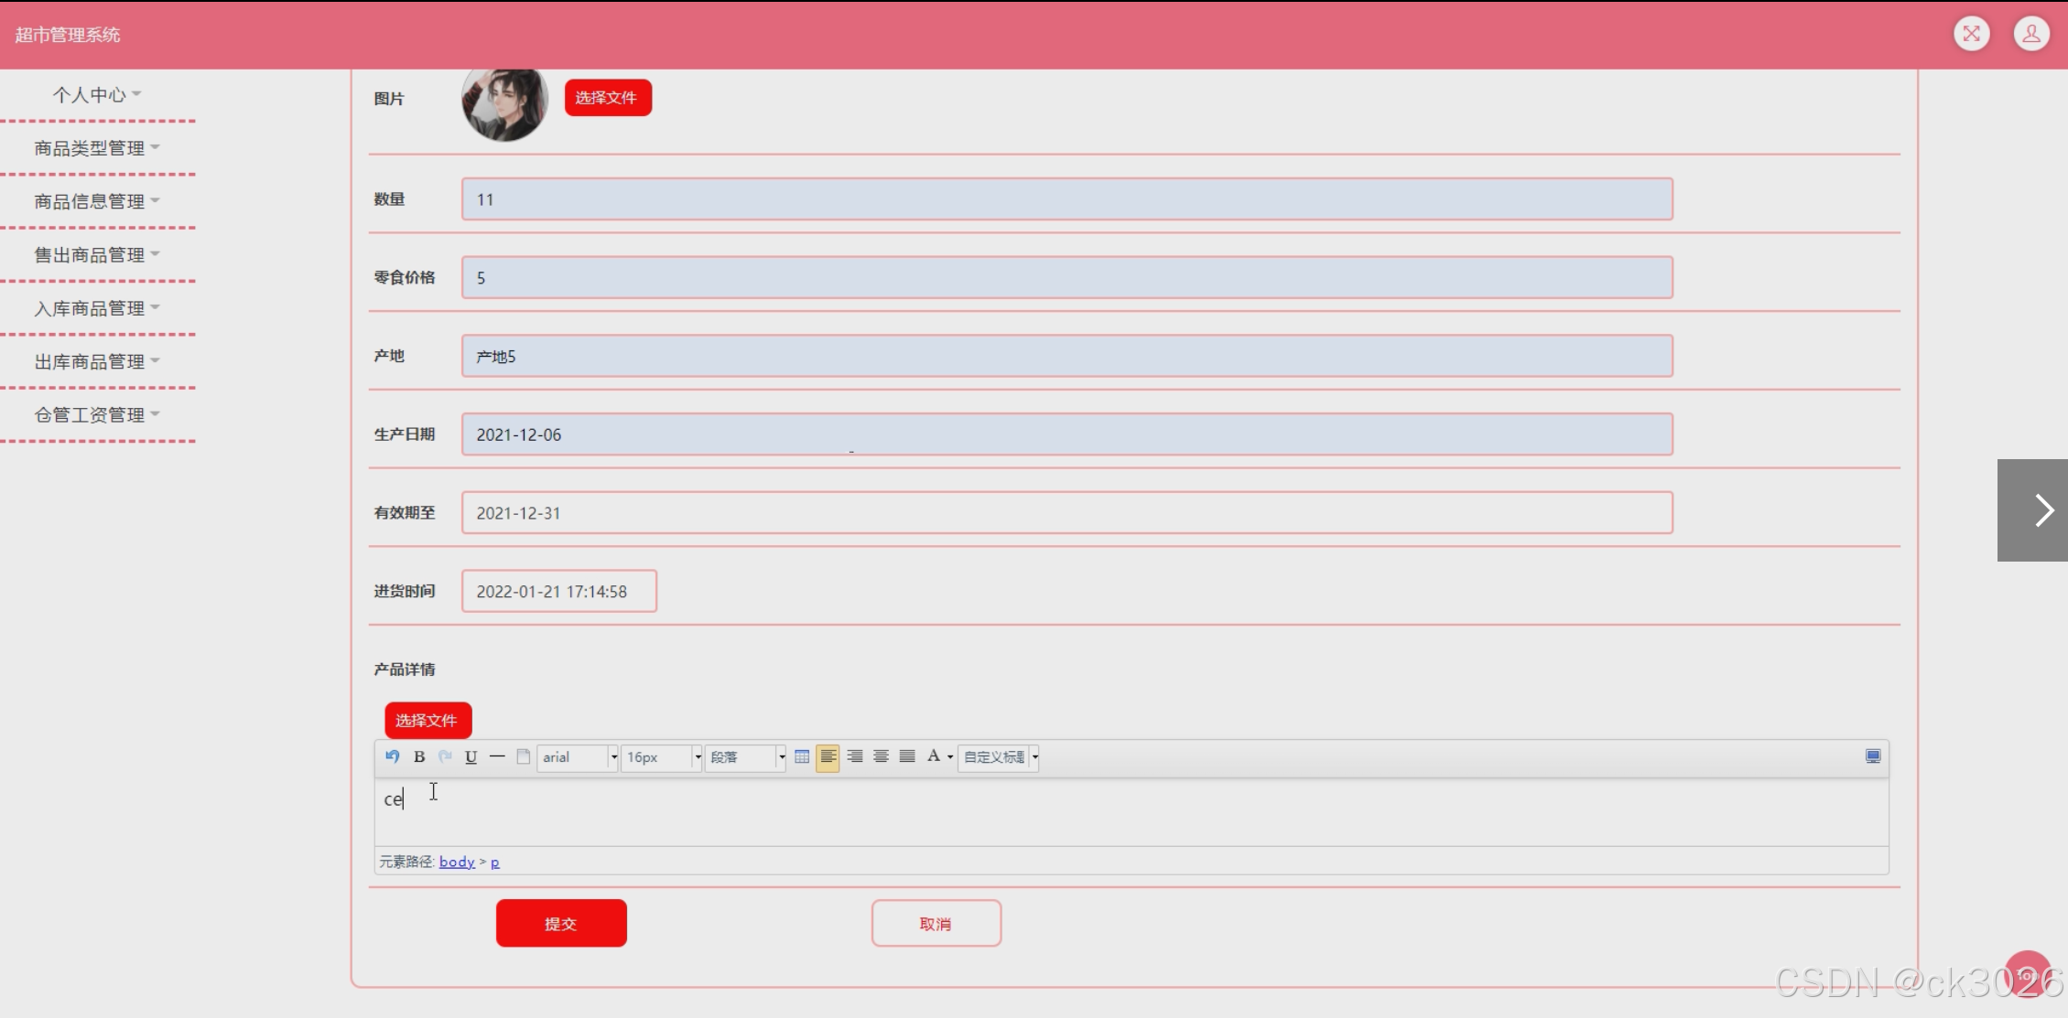Click the red 提交 submit button
This screenshot has width=2068, height=1018.
[561, 924]
